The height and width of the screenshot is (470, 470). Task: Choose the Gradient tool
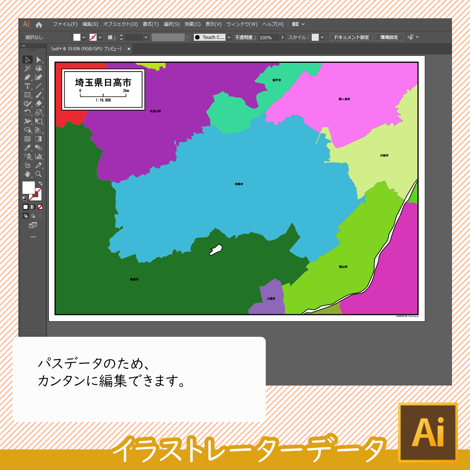(39, 139)
